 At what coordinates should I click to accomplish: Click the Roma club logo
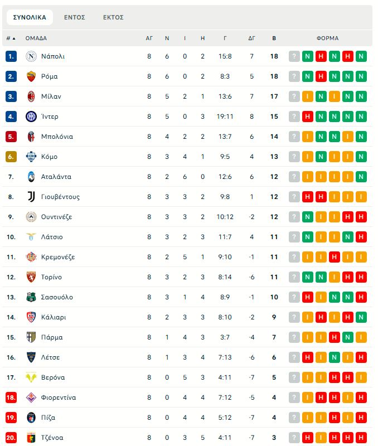[31, 76]
